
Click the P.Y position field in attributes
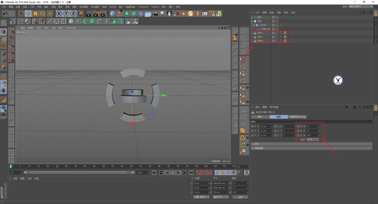[x=266, y=131]
